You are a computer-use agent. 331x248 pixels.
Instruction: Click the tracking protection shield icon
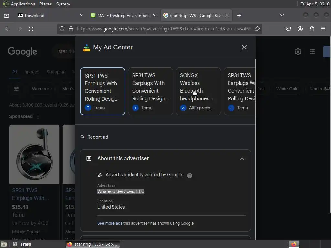tap(62, 29)
